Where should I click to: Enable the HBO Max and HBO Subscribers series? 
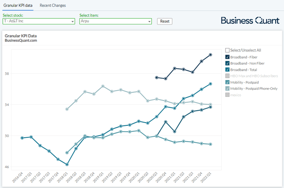227,76
